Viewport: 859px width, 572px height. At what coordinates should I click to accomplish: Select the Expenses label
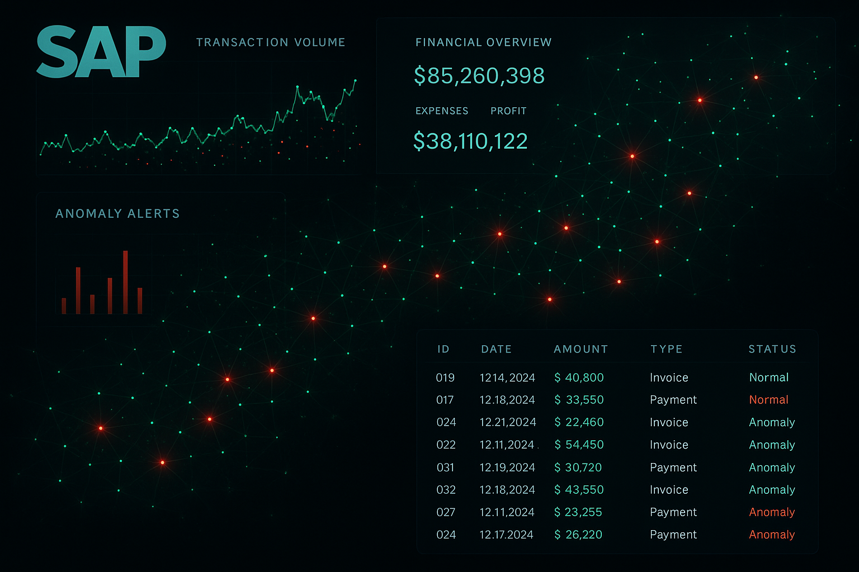(x=442, y=111)
